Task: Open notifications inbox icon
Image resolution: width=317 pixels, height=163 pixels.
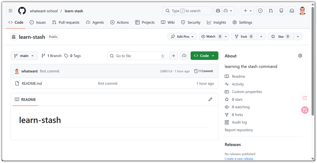Action: click(x=292, y=11)
